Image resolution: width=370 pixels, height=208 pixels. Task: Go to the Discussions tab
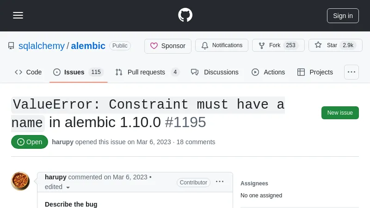[x=215, y=72]
